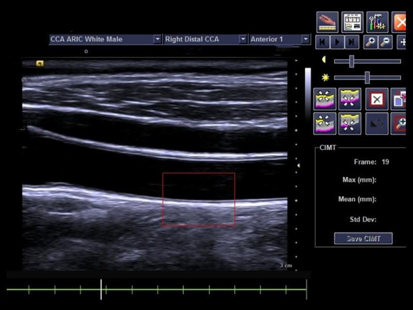Click the zoom out magnifier
413x310 pixels.
tap(385, 42)
